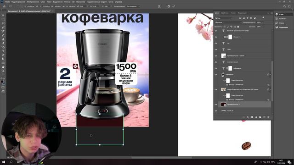Viewport: 294px width, 165px height.
Task: Select the Rectangular Marquee tool
Action: point(3,19)
